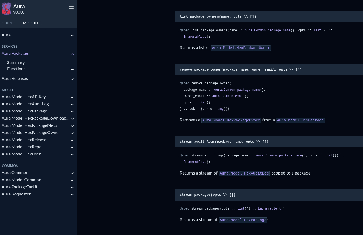Screen dimensions: 363x235
Task: Expand the Aura.Releases chevron
Action: (72, 79)
